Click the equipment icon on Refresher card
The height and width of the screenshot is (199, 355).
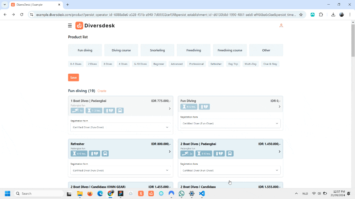tap(94, 154)
